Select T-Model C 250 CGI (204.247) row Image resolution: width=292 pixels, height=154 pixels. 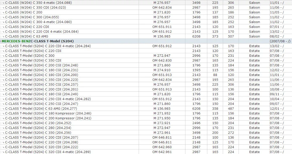(146, 104)
